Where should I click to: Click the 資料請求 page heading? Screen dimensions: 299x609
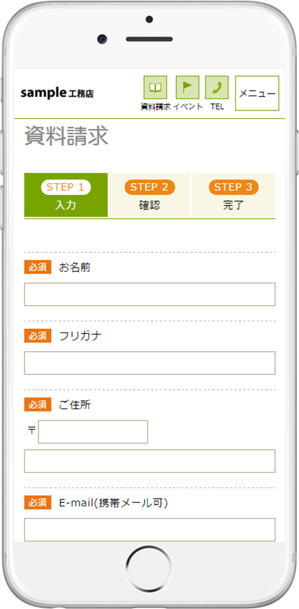tap(66, 136)
